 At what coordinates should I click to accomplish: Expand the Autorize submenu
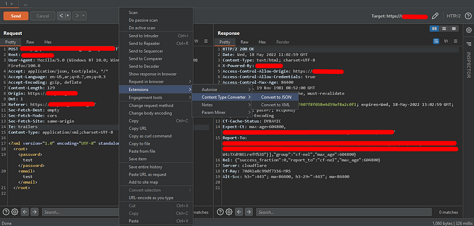[x=223, y=89]
